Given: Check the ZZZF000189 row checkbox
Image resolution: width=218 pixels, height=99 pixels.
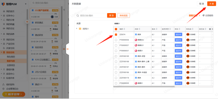Looking at the screenshot, I should (x=116, y=56).
